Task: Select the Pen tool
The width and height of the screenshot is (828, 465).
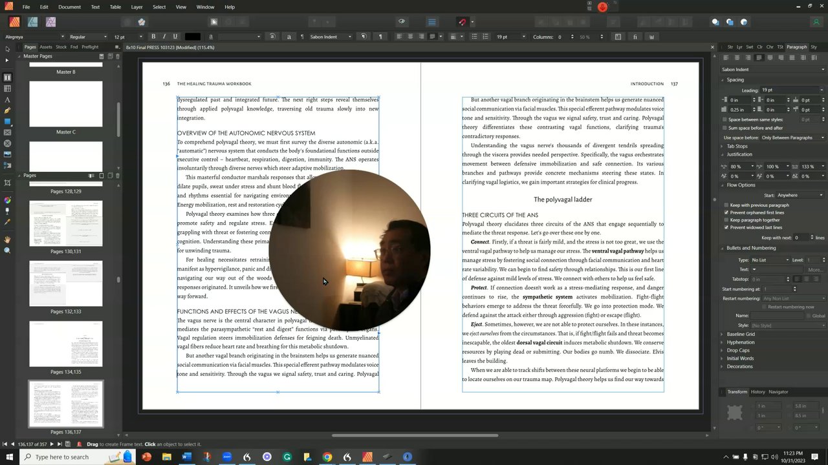Action: (7, 110)
